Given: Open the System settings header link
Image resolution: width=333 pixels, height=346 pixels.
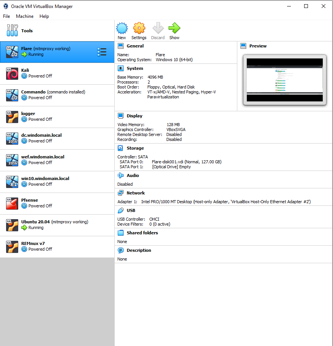Looking at the screenshot, I should coord(135,68).
